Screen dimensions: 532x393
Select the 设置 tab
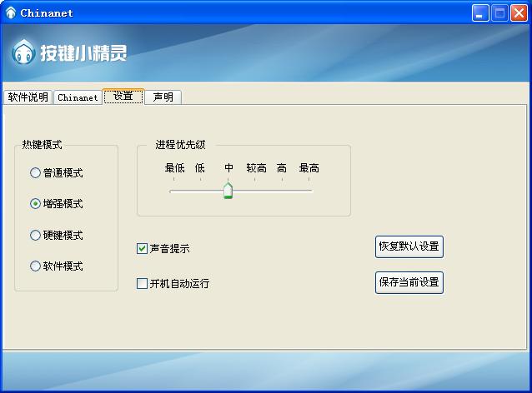click(123, 97)
